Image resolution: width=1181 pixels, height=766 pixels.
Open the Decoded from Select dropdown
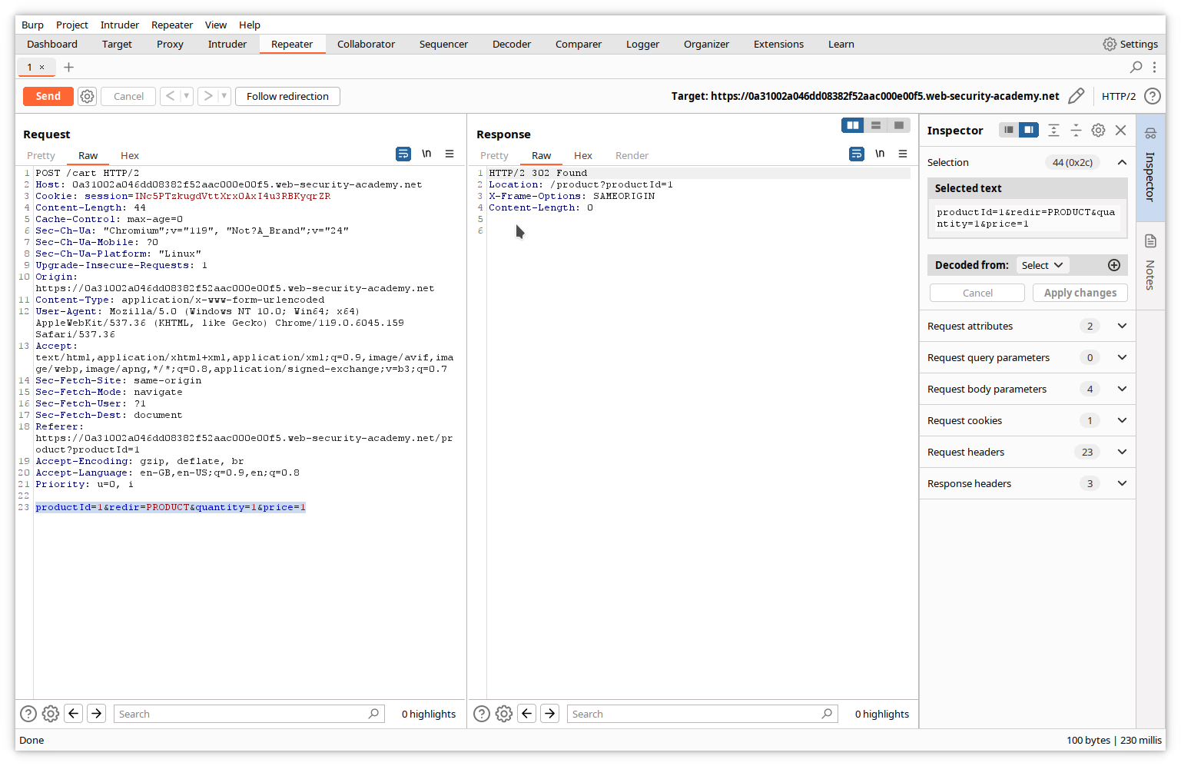coord(1042,265)
